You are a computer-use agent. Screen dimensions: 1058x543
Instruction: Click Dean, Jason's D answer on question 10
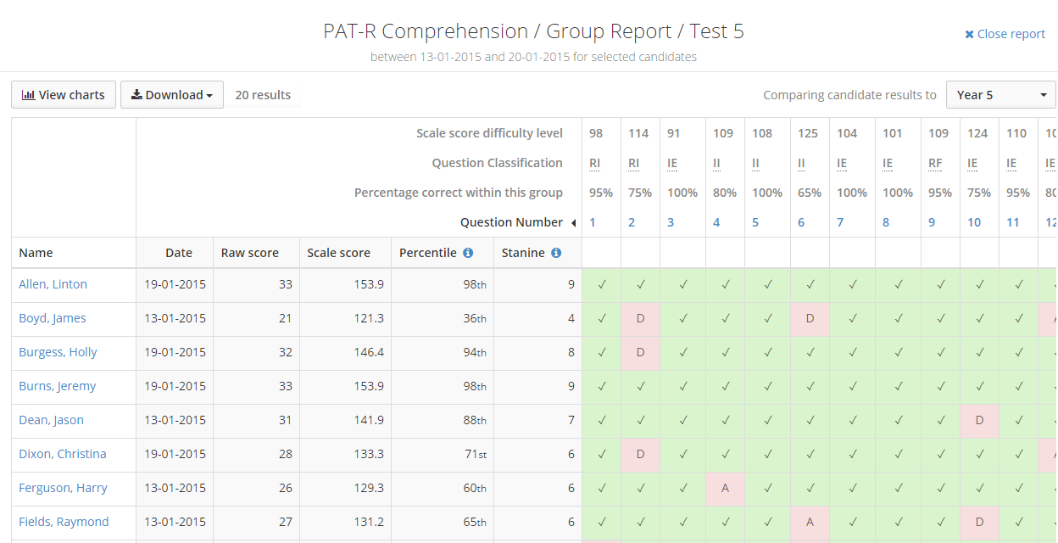pos(980,421)
